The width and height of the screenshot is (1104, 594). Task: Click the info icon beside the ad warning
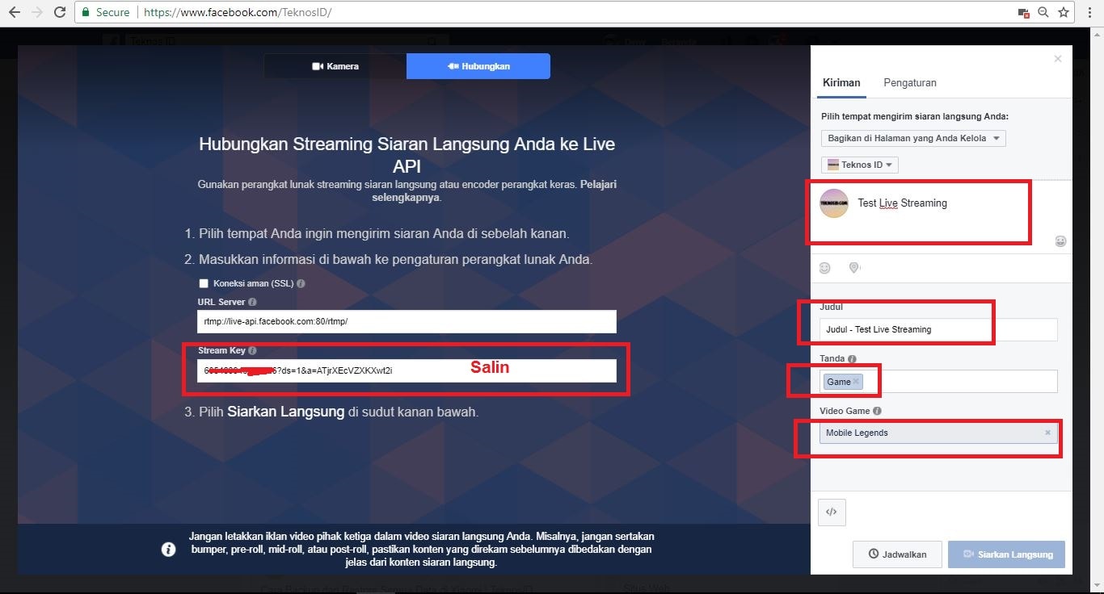[x=168, y=550]
